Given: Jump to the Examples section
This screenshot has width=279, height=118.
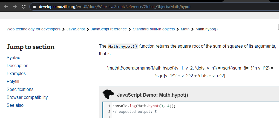Looking at the screenshot, I should [16, 73].
